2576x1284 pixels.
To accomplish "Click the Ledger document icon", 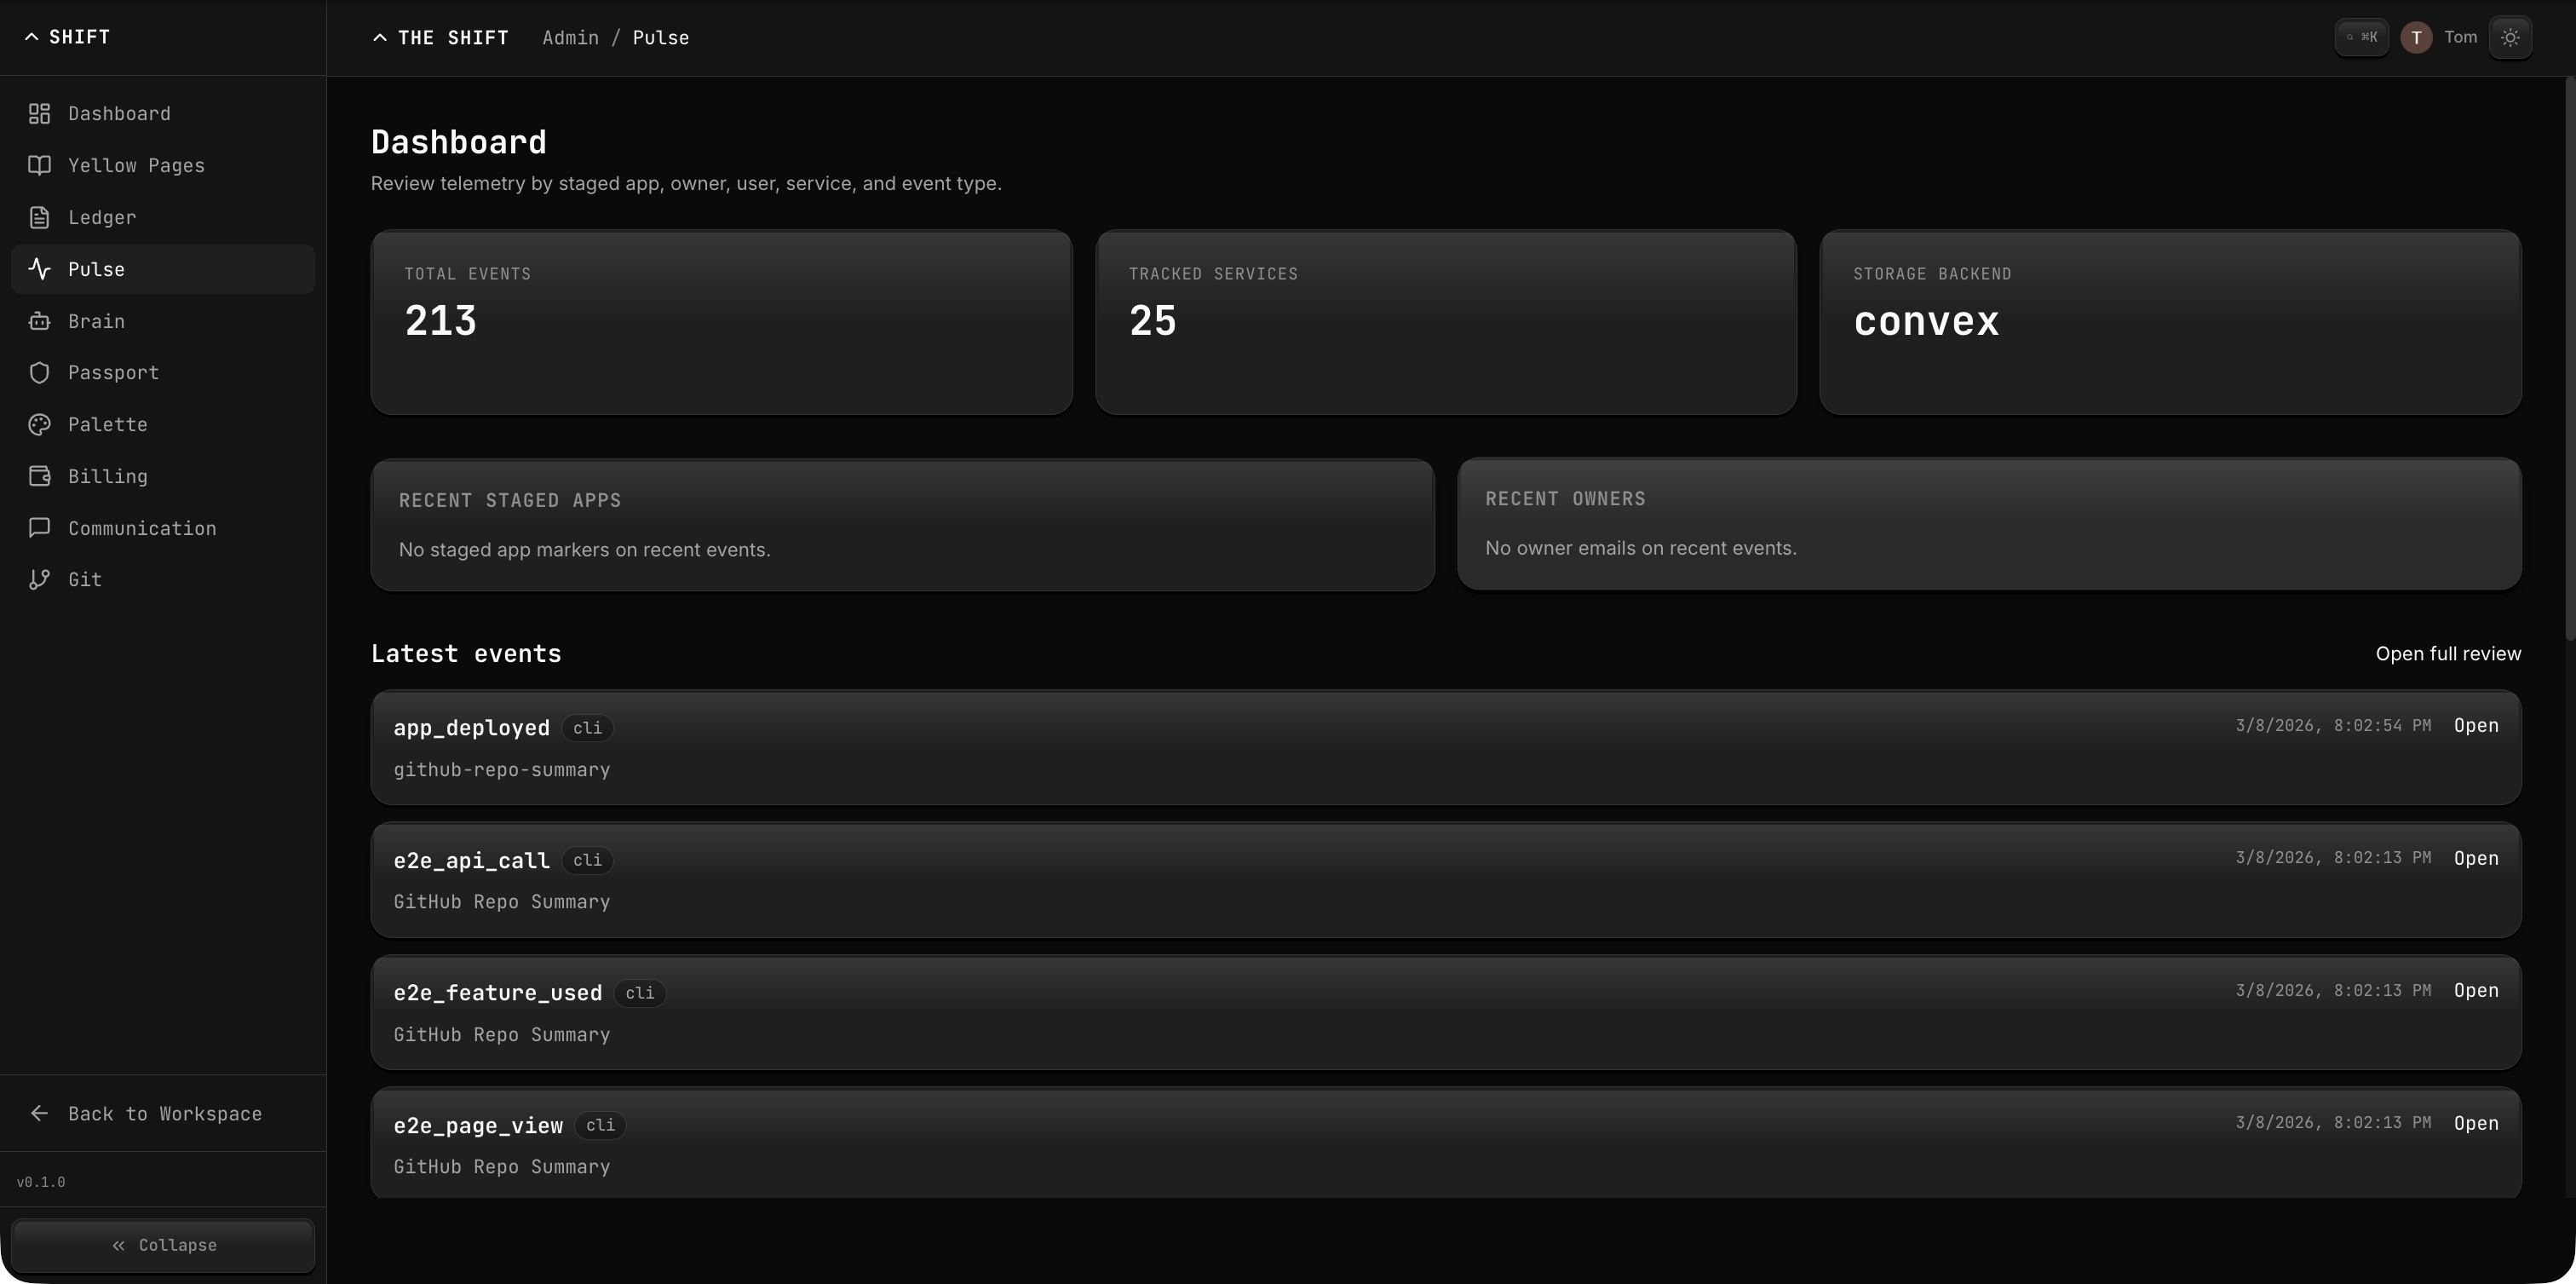I will tap(39, 217).
